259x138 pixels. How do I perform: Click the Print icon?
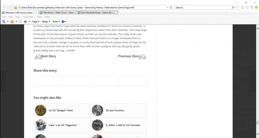tap(25, 22)
